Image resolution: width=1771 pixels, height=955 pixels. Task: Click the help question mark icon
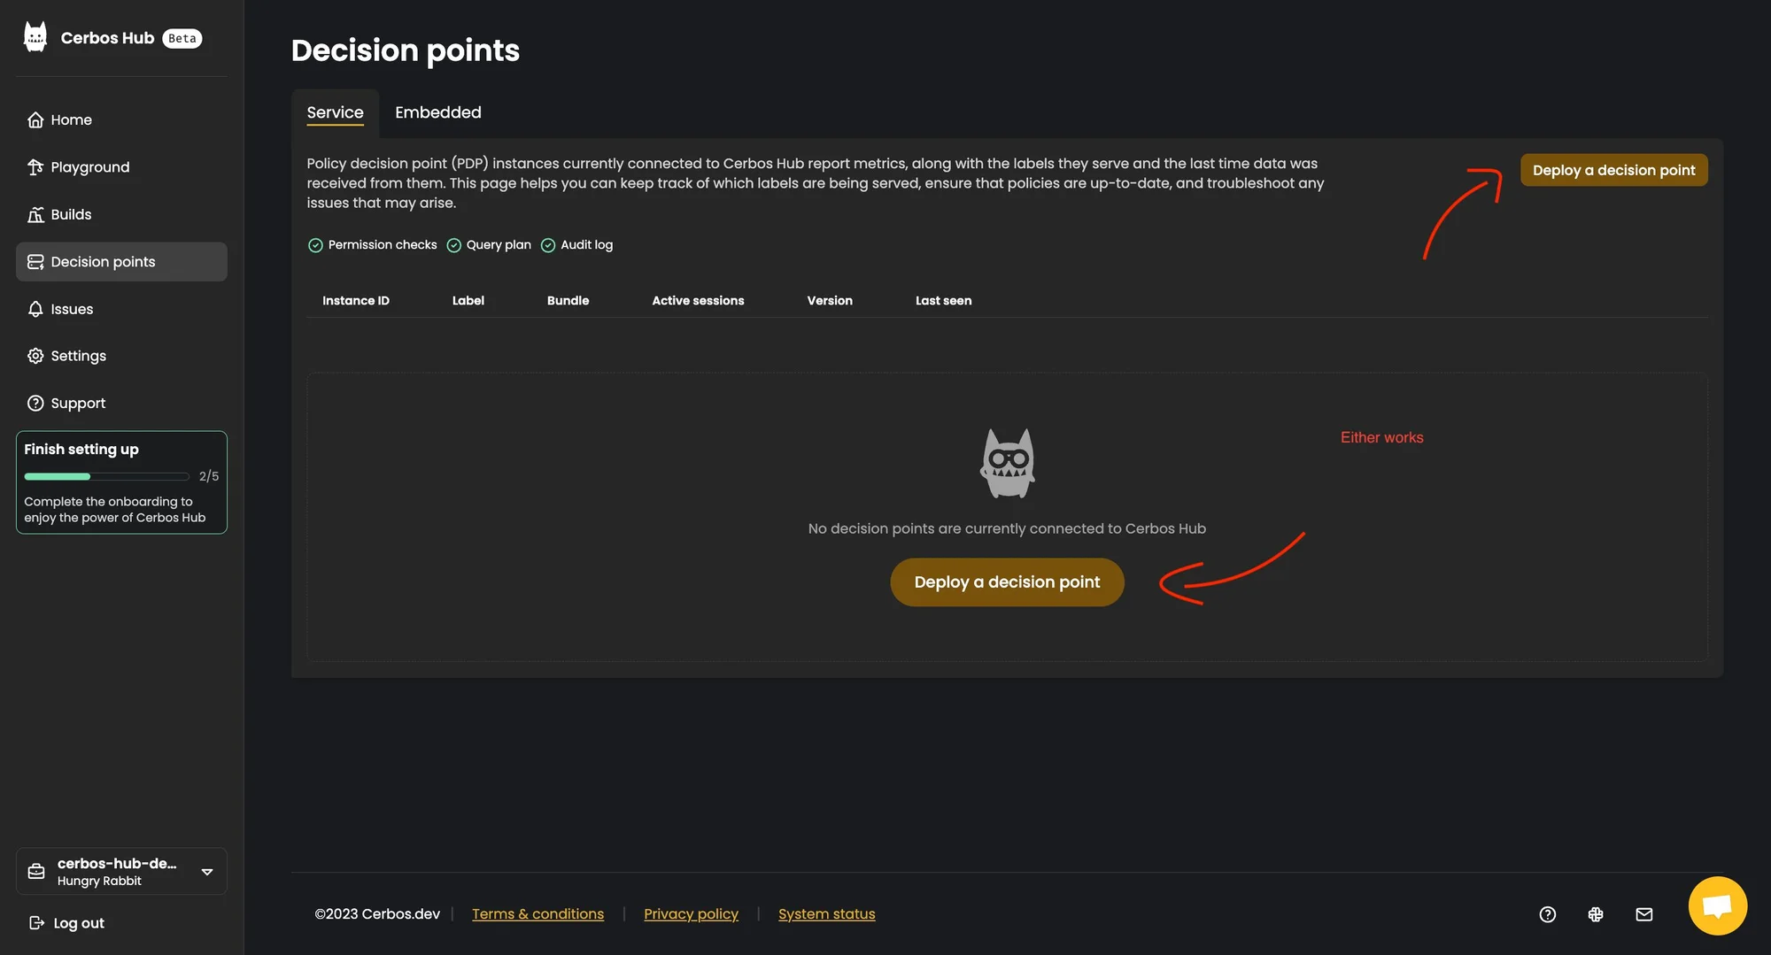[x=1548, y=914]
